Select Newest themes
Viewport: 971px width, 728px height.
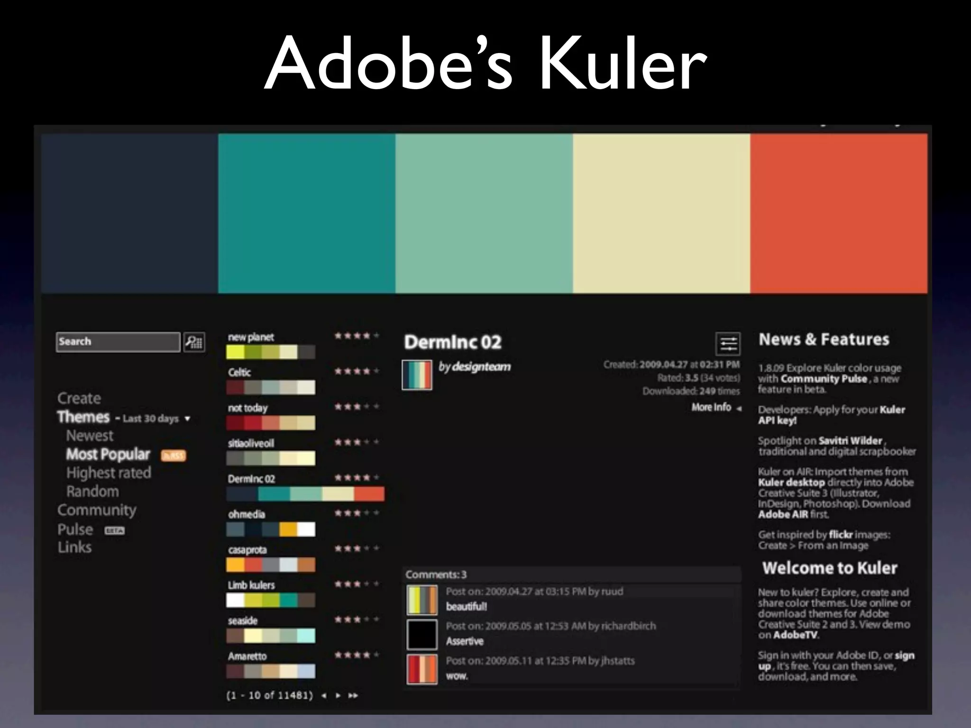pos(90,436)
